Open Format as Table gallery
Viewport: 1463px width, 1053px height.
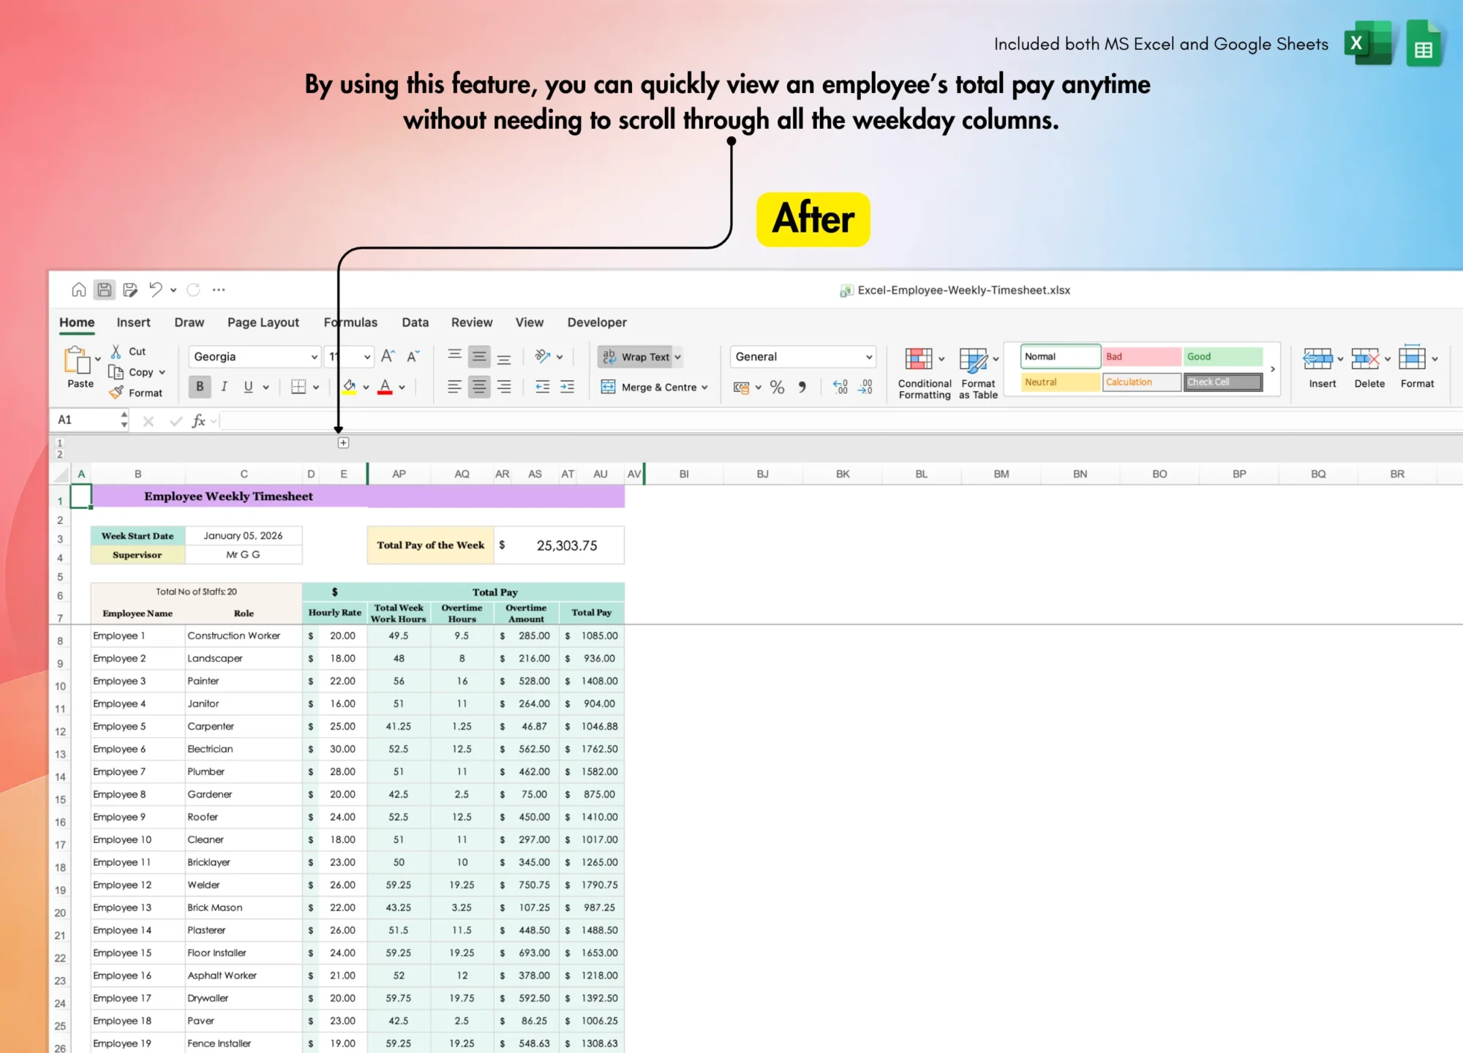point(978,373)
